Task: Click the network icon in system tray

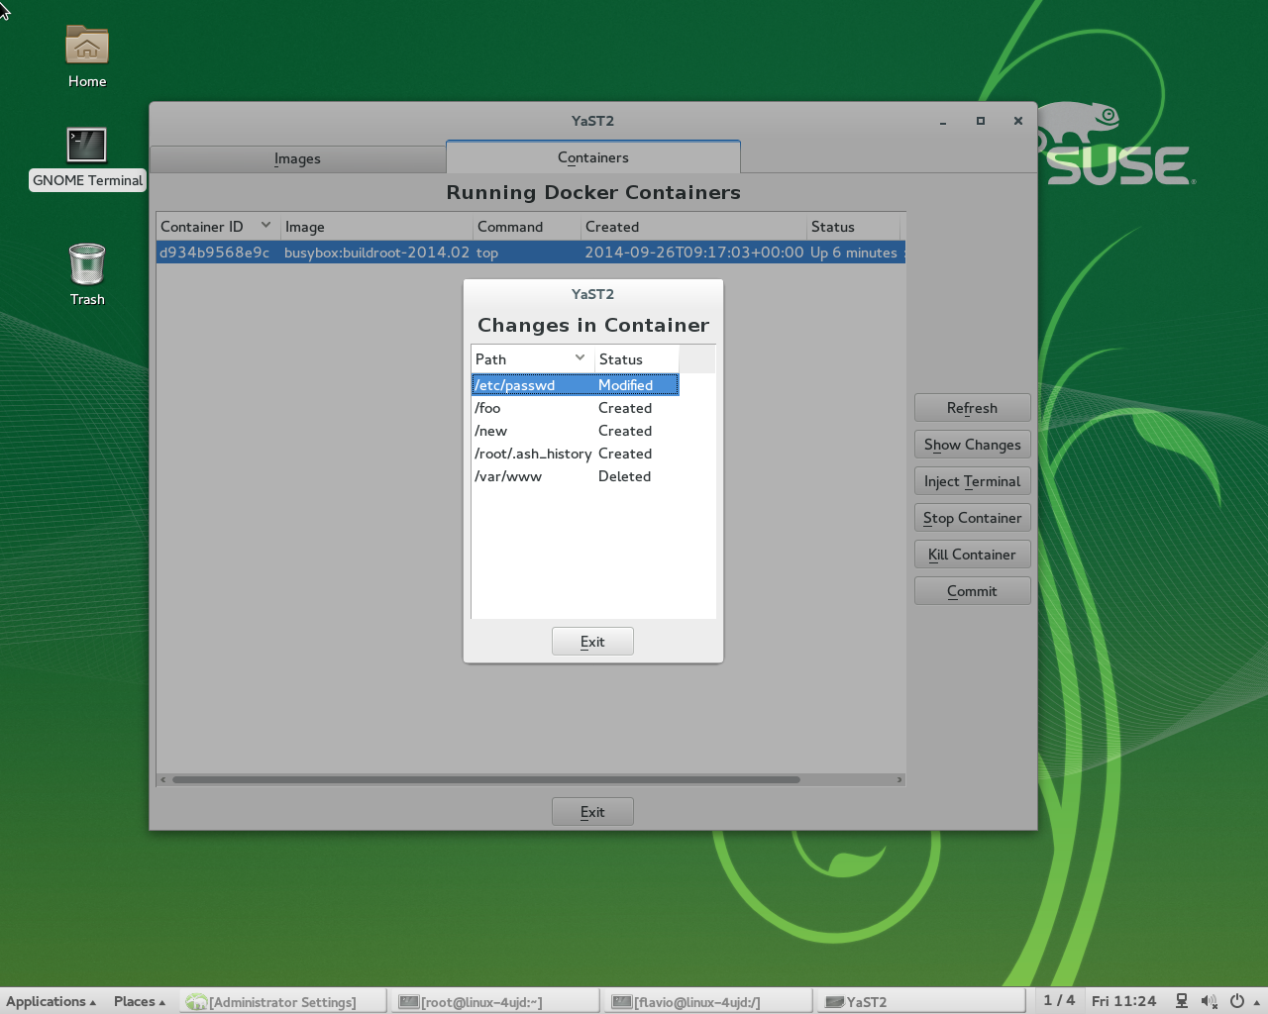Action: [1181, 1001]
